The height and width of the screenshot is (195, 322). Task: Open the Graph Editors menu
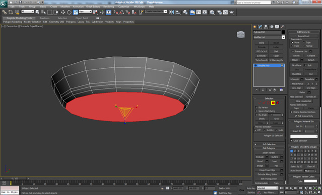point(93,7)
